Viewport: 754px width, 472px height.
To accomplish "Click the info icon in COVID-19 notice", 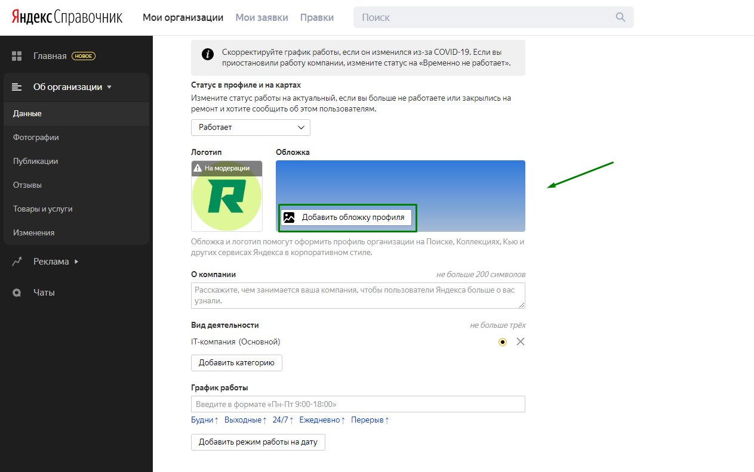I will [207, 54].
